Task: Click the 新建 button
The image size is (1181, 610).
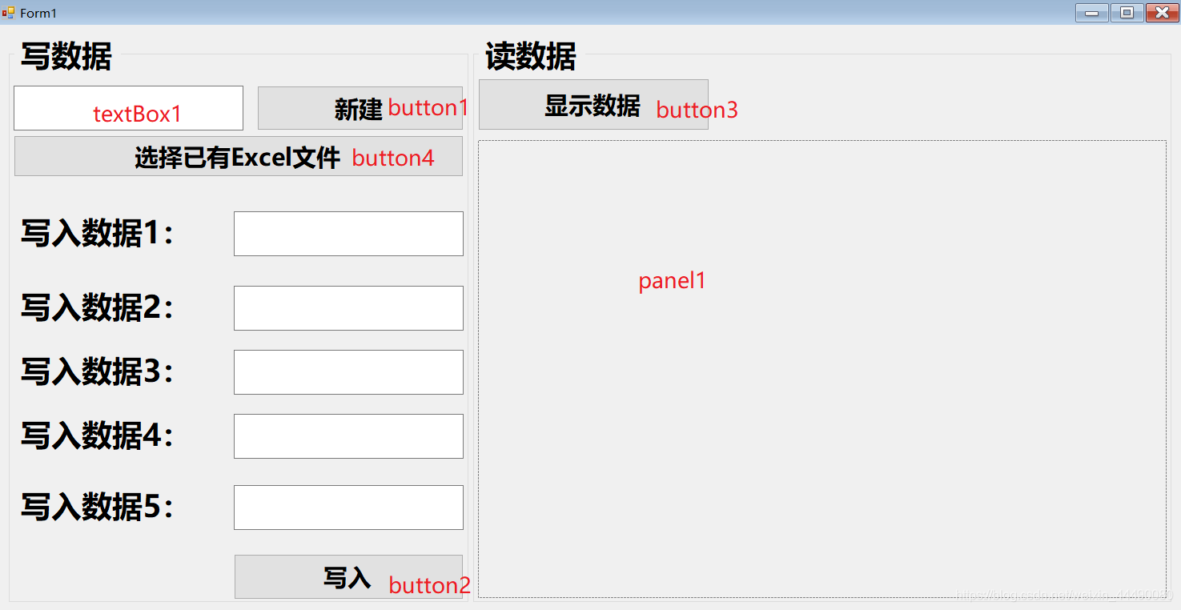Action: [360, 108]
